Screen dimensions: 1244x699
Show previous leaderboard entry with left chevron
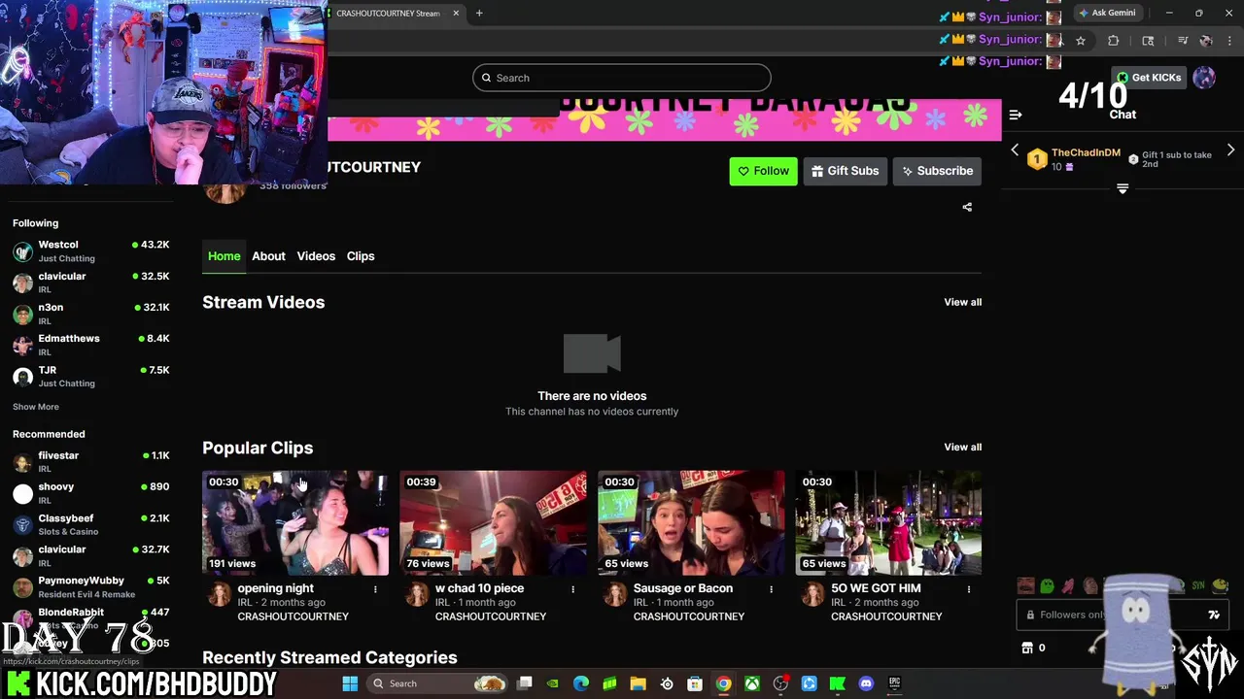tap(1015, 150)
